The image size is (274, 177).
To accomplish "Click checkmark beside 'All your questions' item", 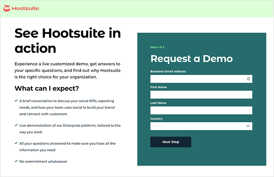I will [x=16, y=143].
